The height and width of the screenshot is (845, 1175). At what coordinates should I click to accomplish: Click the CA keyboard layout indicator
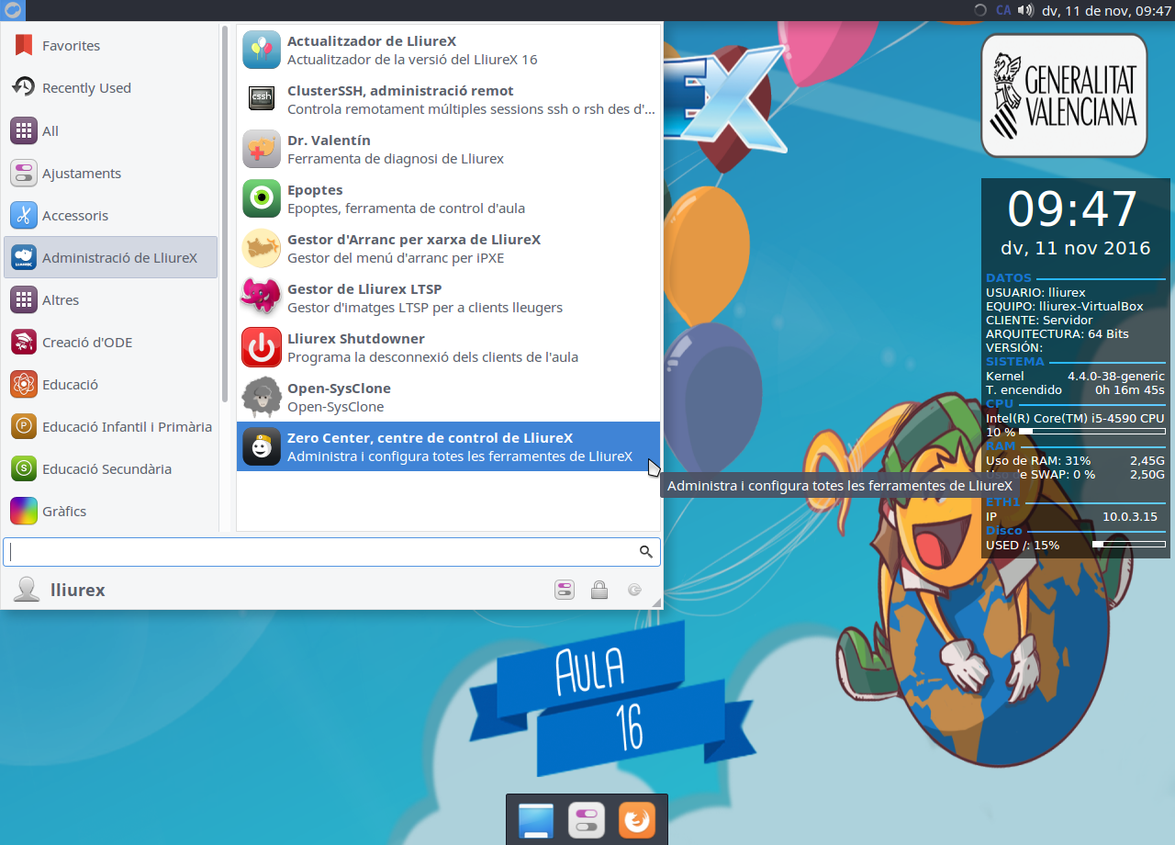pos(1003,10)
